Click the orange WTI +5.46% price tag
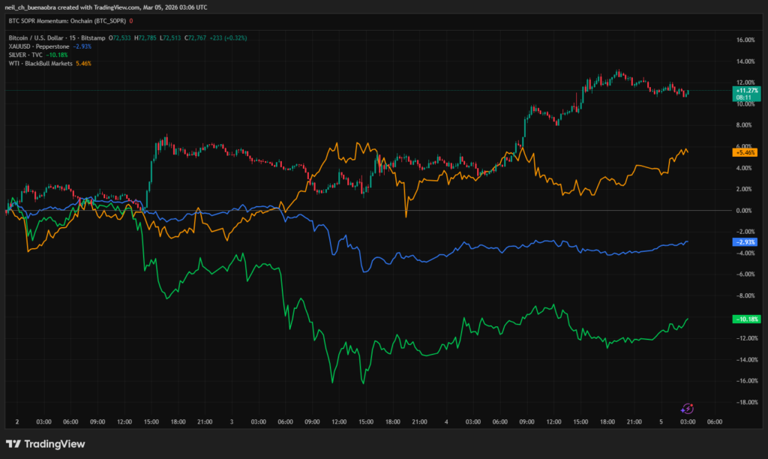The width and height of the screenshot is (768, 459). click(744, 152)
